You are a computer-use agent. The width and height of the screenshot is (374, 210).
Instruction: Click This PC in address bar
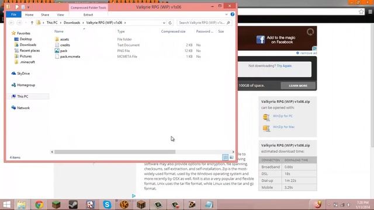coord(52,23)
